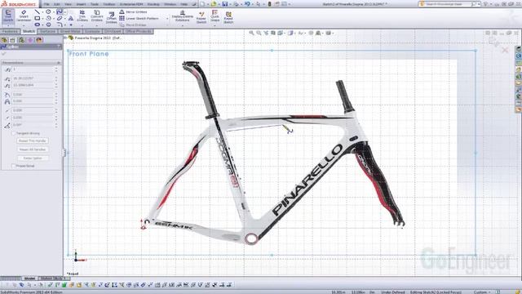Click the Relax Spline button

[33, 158]
